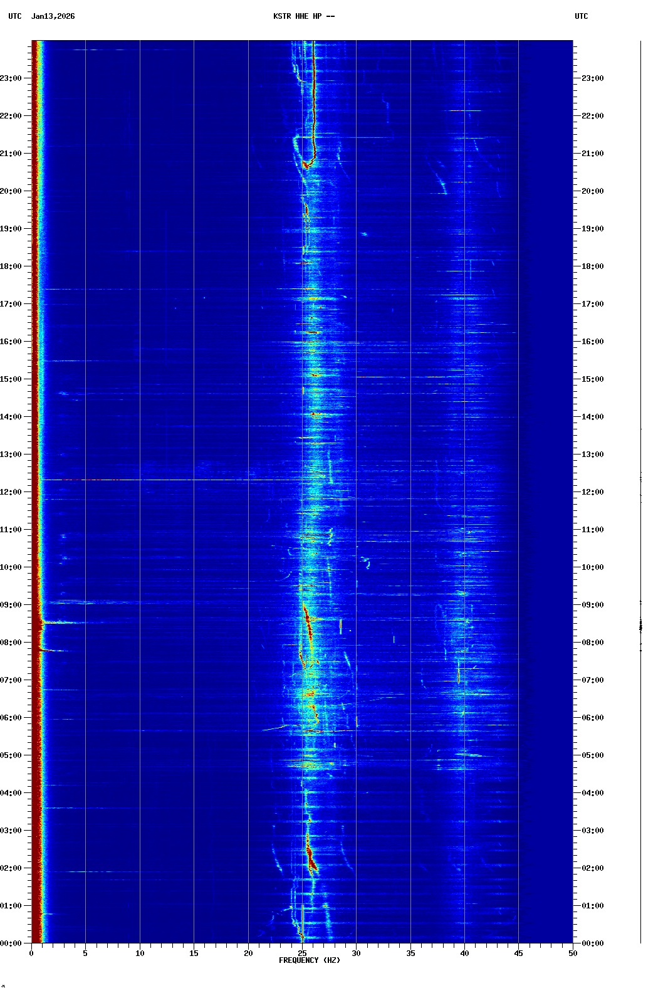This screenshot has width=668, height=993.
Task: Select the 08:00 label on the right time axis
Action: [592, 643]
